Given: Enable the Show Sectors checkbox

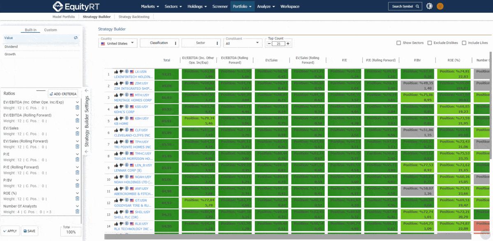Looking at the screenshot, I should 399,43.
